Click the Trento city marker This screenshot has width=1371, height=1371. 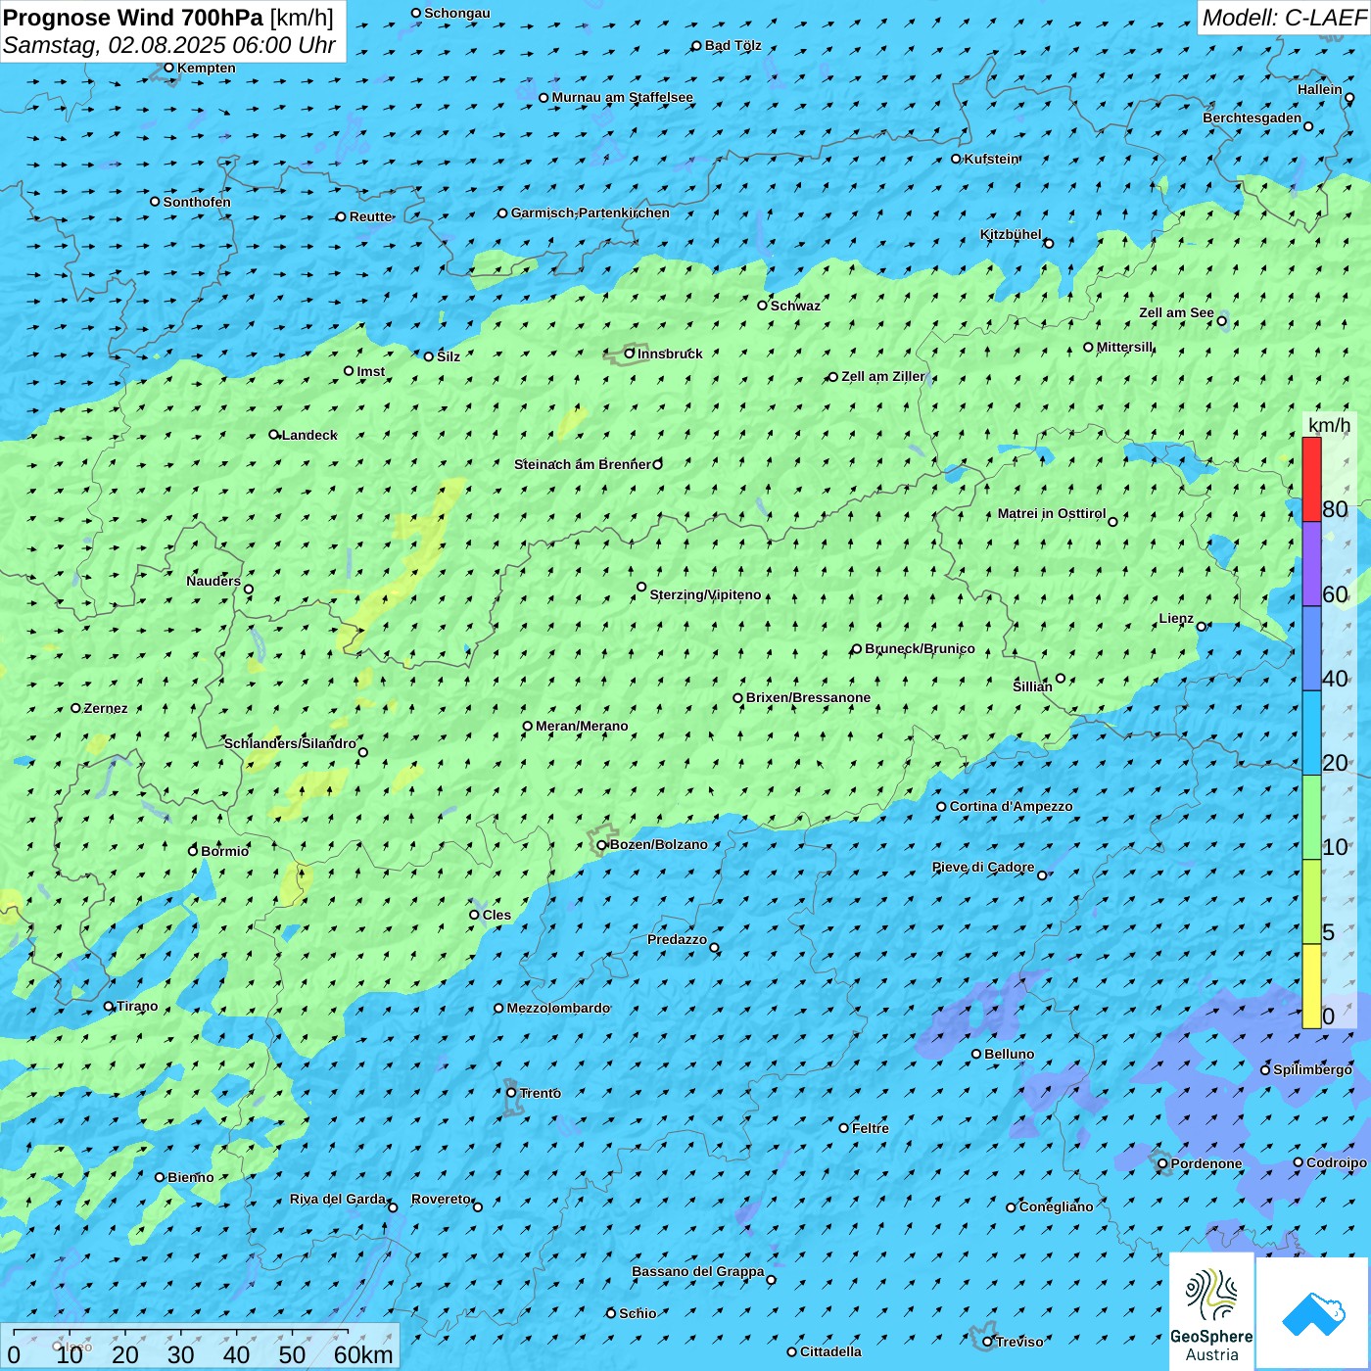click(x=511, y=1093)
